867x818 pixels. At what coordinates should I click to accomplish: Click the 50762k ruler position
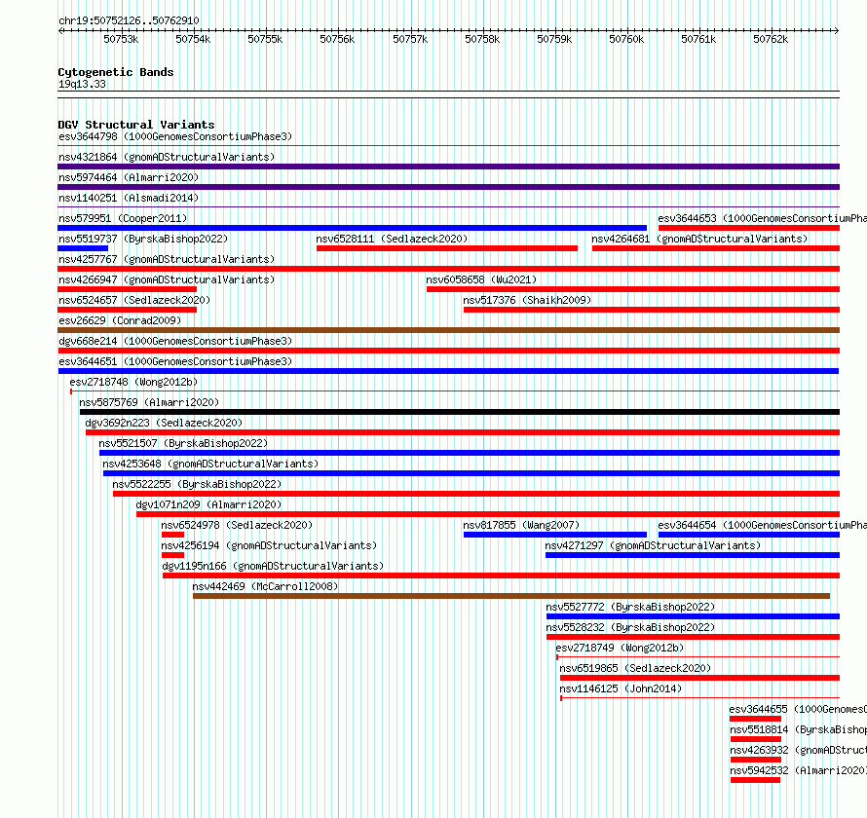[x=771, y=39]
